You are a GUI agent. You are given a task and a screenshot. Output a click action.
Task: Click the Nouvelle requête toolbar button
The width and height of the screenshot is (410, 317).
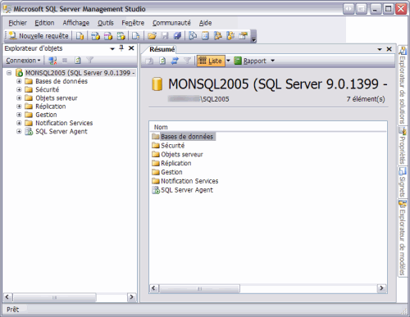click(39, 36)
